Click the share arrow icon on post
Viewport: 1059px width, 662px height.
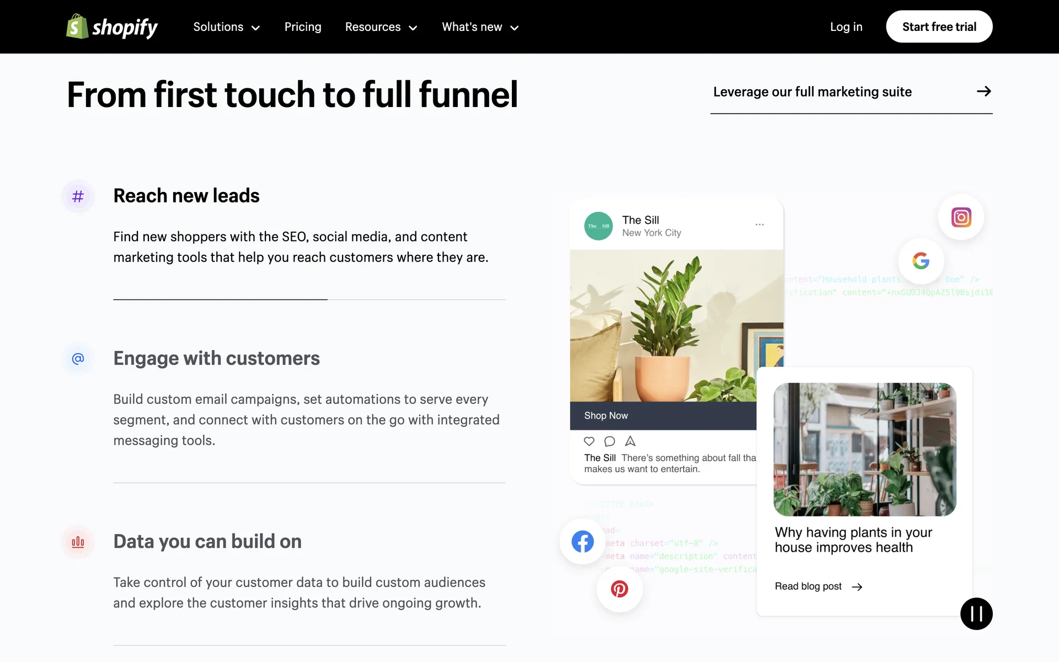point(630,441)
